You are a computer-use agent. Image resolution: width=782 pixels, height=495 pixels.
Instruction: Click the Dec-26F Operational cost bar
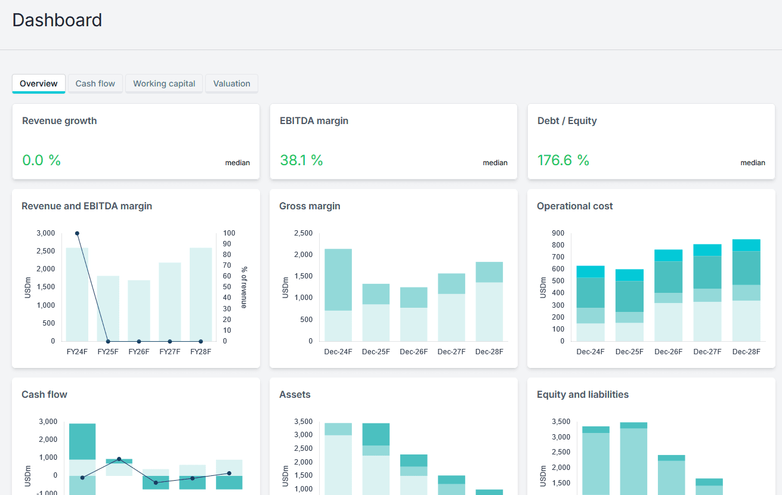(669, 295)
